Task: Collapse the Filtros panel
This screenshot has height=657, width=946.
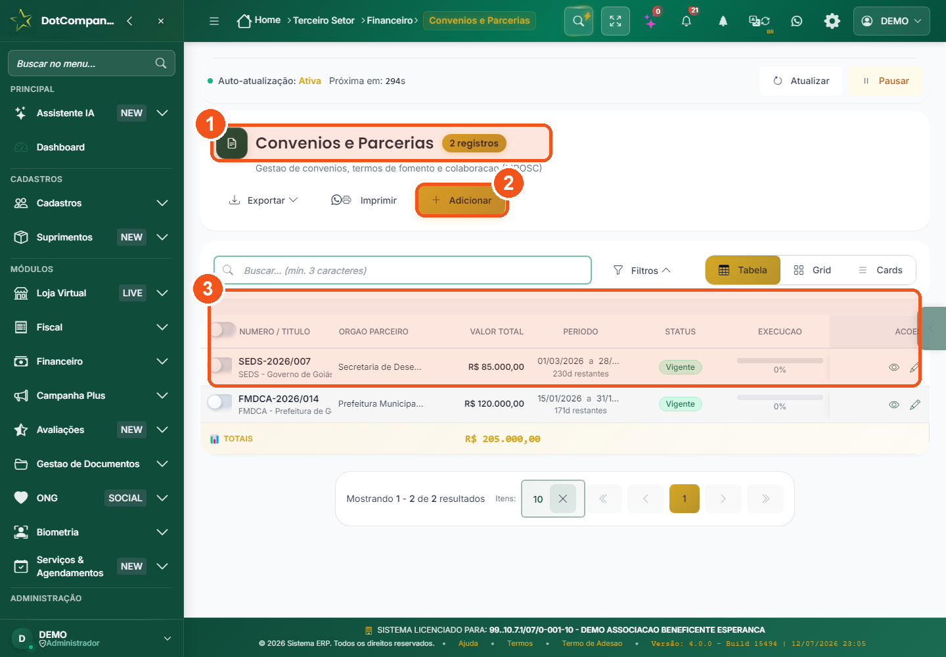Action: tap(642, 270)
